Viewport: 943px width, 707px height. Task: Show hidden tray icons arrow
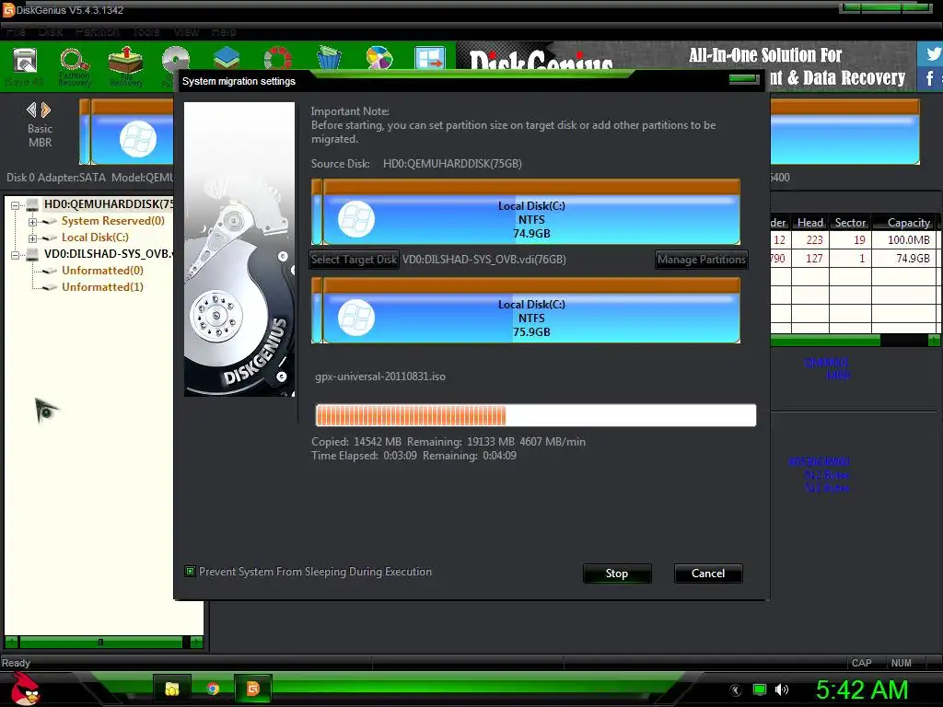(736, 690)
